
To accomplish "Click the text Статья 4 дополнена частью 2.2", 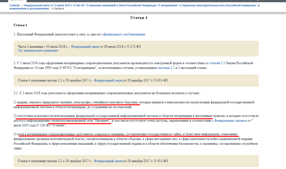I will pyautogui.click(x=54, y=161).
